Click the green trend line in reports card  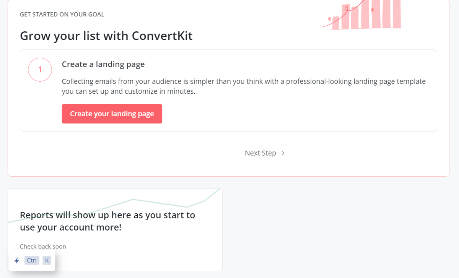pyautogui.click(x=161, y=203)
